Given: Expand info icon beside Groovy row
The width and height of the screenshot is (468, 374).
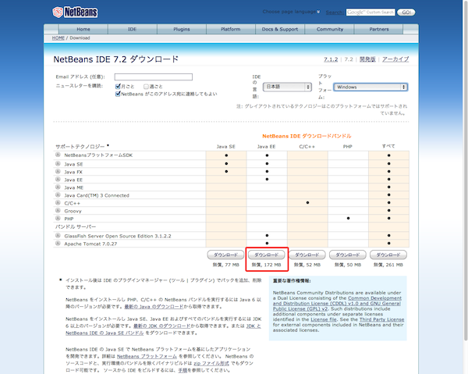Looking at the screenshot, I should 58,210.
